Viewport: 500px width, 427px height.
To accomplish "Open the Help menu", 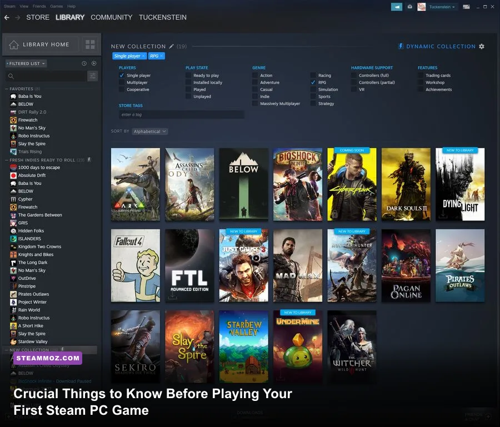I will click(x=72, y=6).
